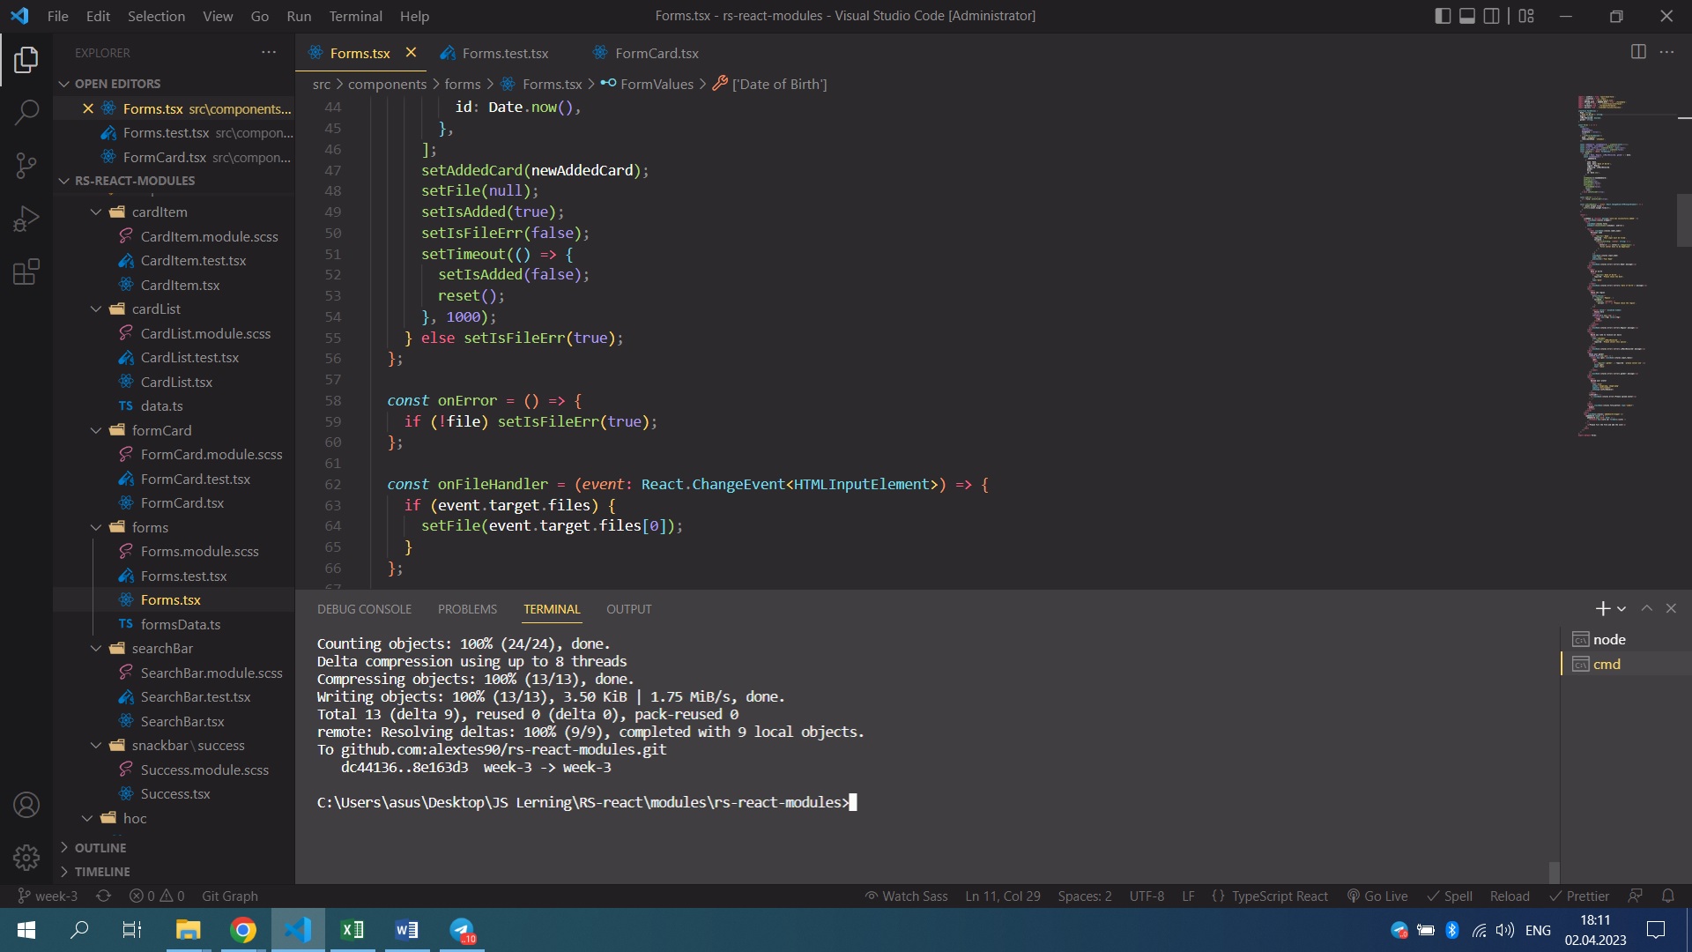The width and height of the screenshot is (1692, 952).
Task: Open the launch profile dropdown arrow
Action: point(1621,609)
